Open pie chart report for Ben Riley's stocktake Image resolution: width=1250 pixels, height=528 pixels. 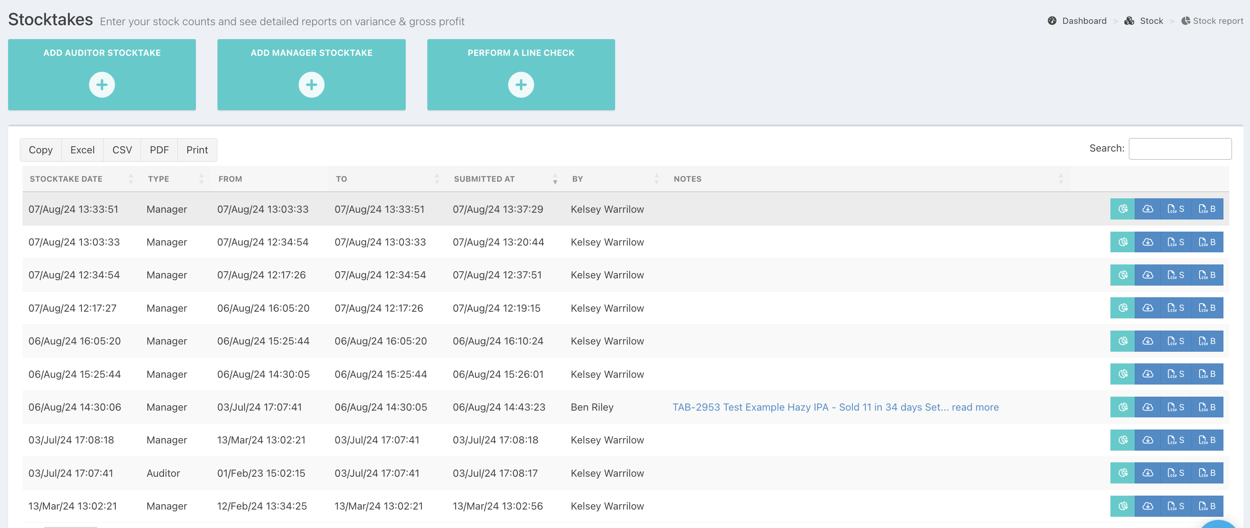click(x=1123, y=407)
